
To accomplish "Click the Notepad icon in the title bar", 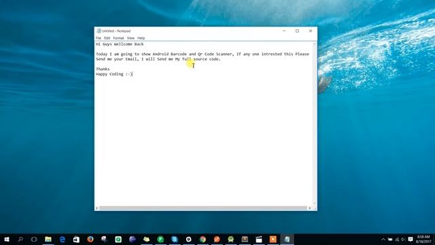I will (x=99, y=31).
